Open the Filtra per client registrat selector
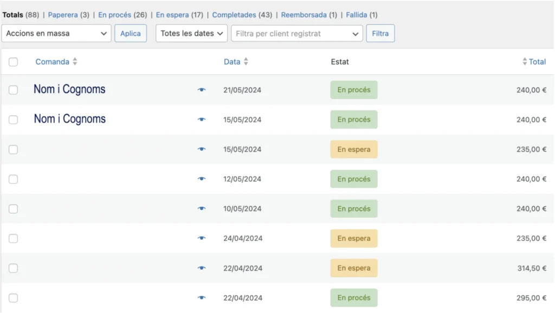Image resolution: width=555 pixels, height=323 pixels. click(297, 34)
